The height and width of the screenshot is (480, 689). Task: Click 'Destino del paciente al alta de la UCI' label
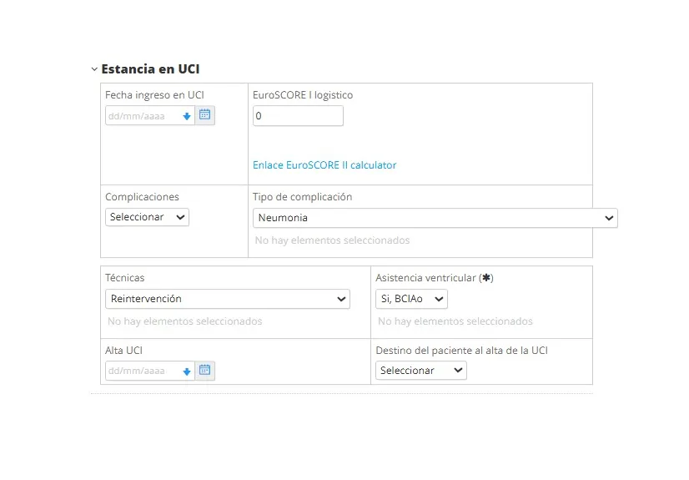[462, 351]
